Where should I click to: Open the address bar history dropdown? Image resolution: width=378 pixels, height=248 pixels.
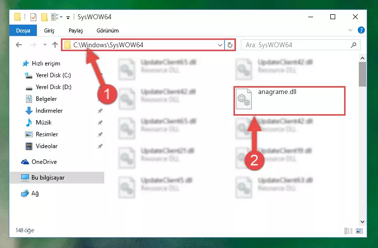220,45
